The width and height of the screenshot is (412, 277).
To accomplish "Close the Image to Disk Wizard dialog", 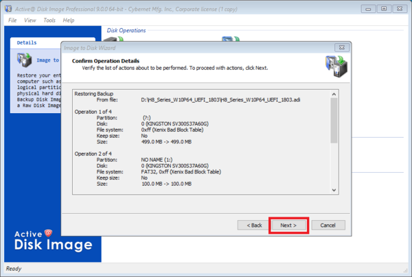I will [x=341, y=47].
